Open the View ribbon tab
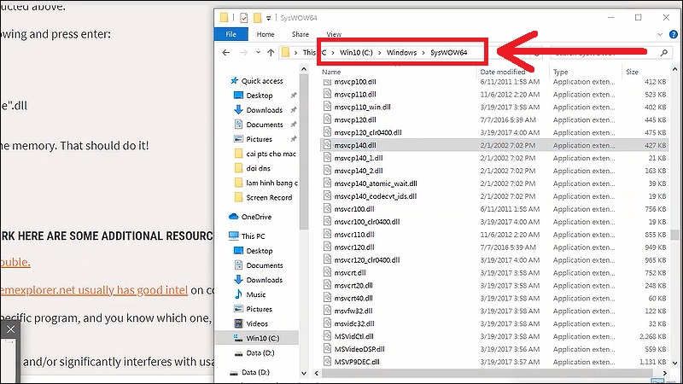 coord(334,34)
